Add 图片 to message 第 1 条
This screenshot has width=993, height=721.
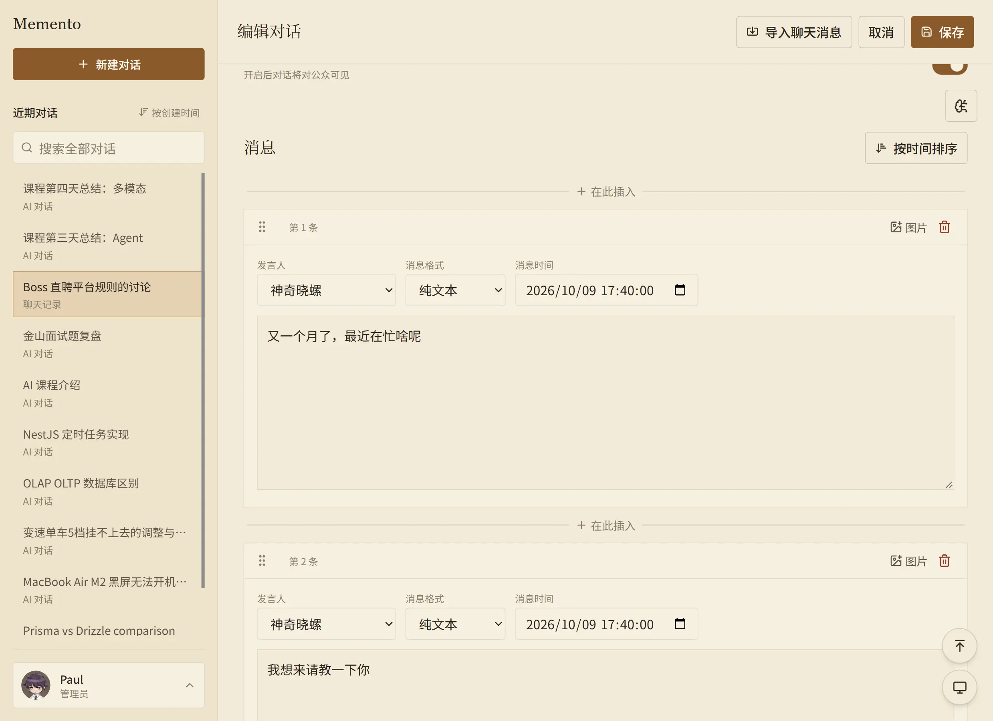pos(908,227)
